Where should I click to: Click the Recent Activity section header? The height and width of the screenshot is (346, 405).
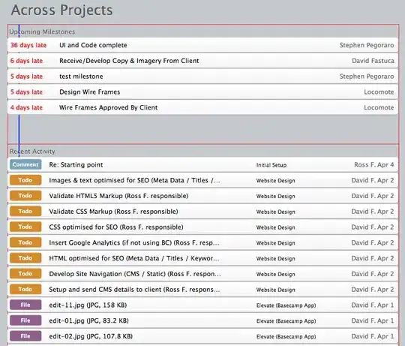[32, 152]
